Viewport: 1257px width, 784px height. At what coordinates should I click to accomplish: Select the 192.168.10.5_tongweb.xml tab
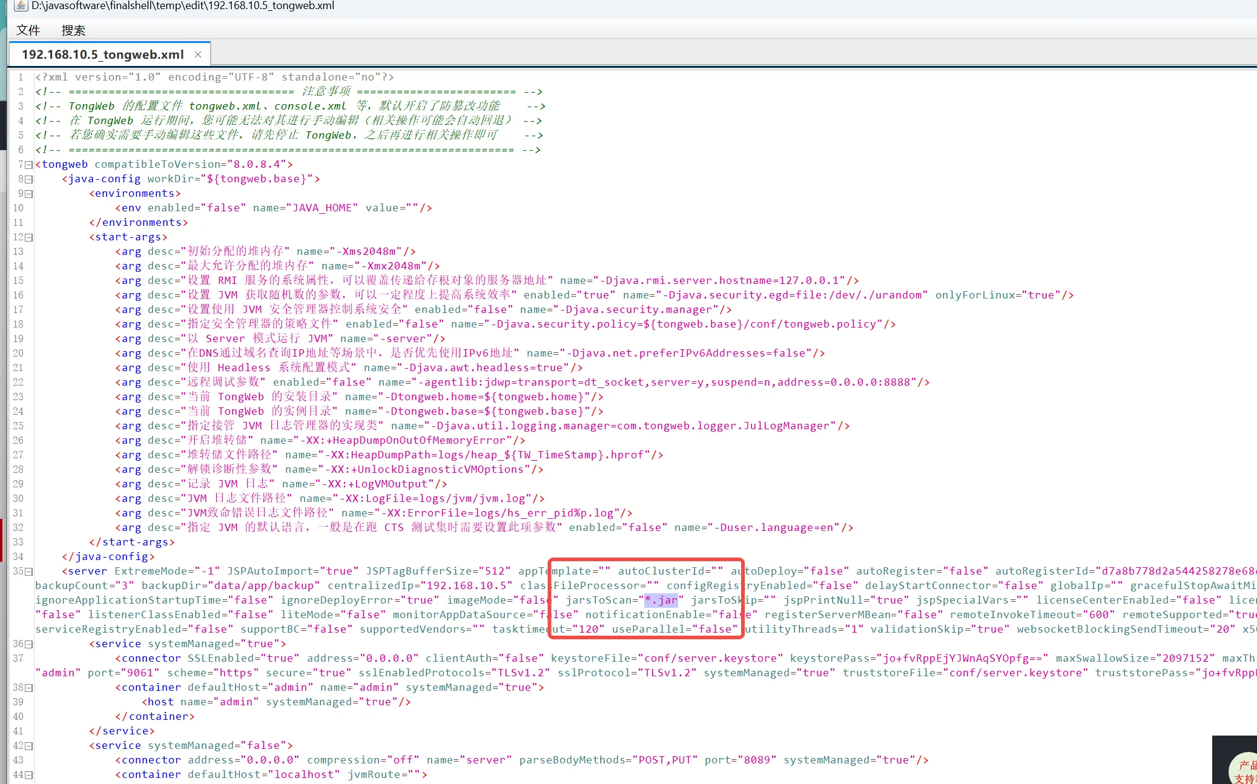(102, 54)
